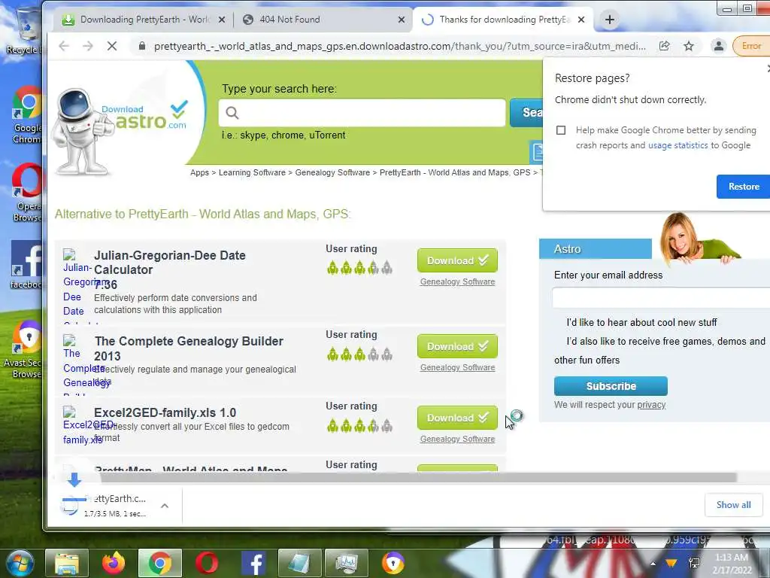
Task: Open Julian-Gregorian-Dee Date Calculator title
Action: (169, 263)
